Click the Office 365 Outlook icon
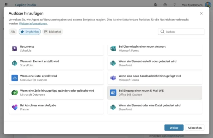The height and width of the screenshot is (138, 213). pyautogui.click(x=113, y=93)
